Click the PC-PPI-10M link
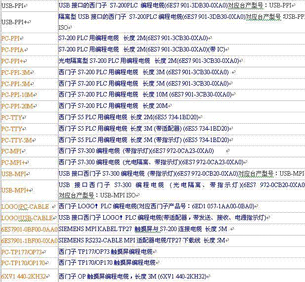 coord(18,94)
